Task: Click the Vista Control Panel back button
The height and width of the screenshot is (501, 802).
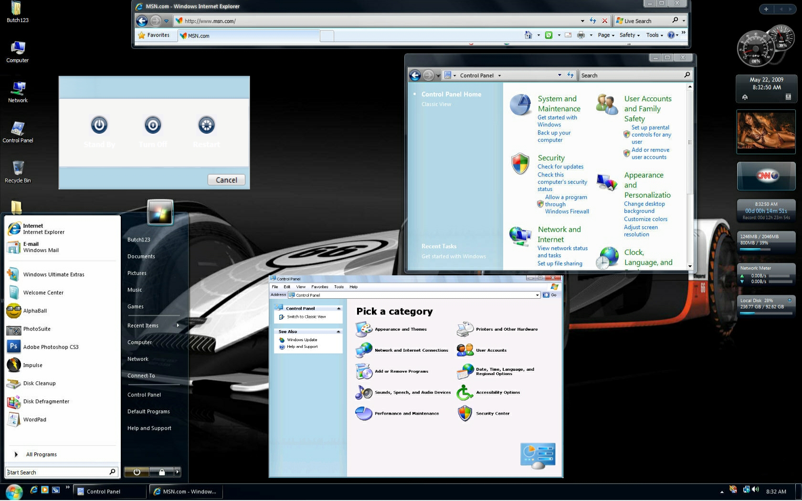Action: (415, 75)
